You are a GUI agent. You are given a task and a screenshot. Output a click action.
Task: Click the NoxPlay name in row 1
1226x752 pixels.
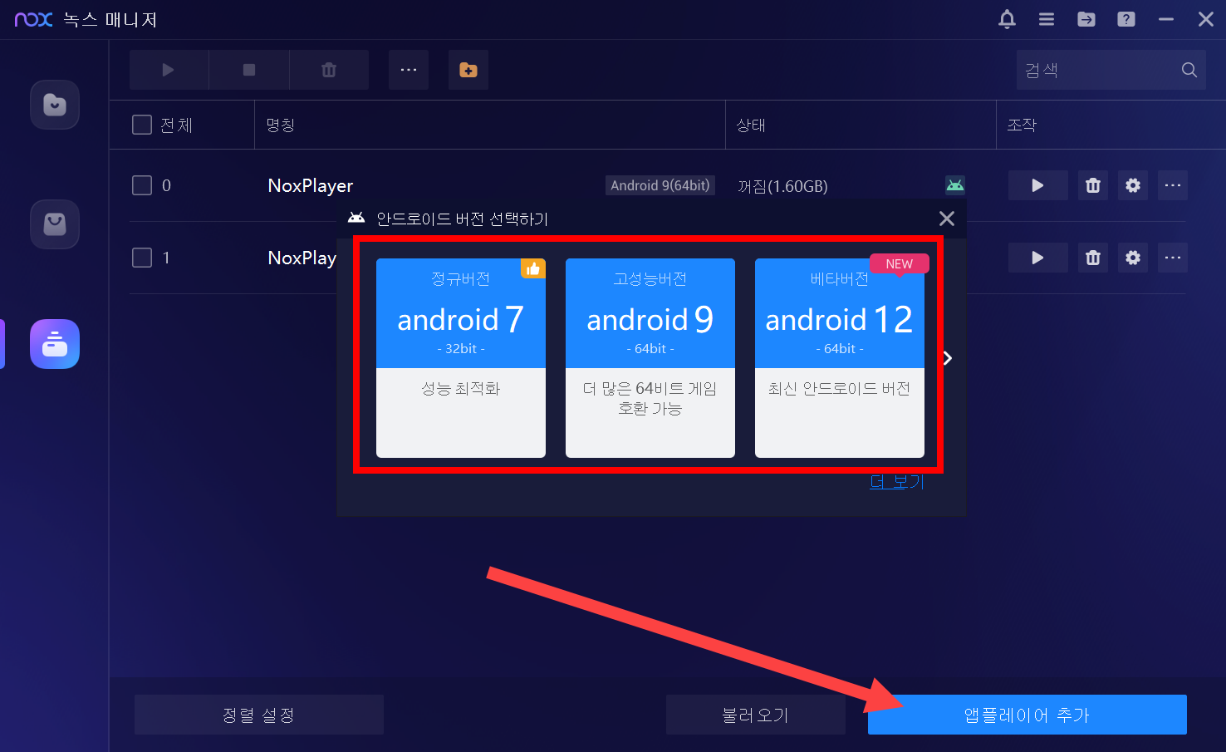click(x=302, y=258)
